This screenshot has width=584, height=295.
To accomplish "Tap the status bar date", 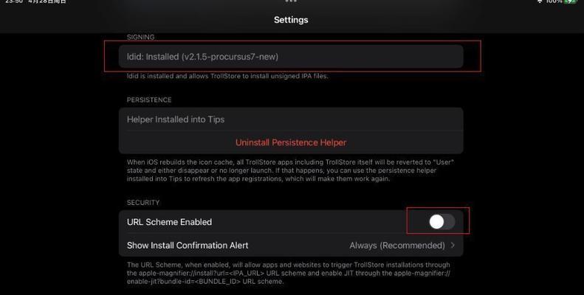I will pos(47,1).
